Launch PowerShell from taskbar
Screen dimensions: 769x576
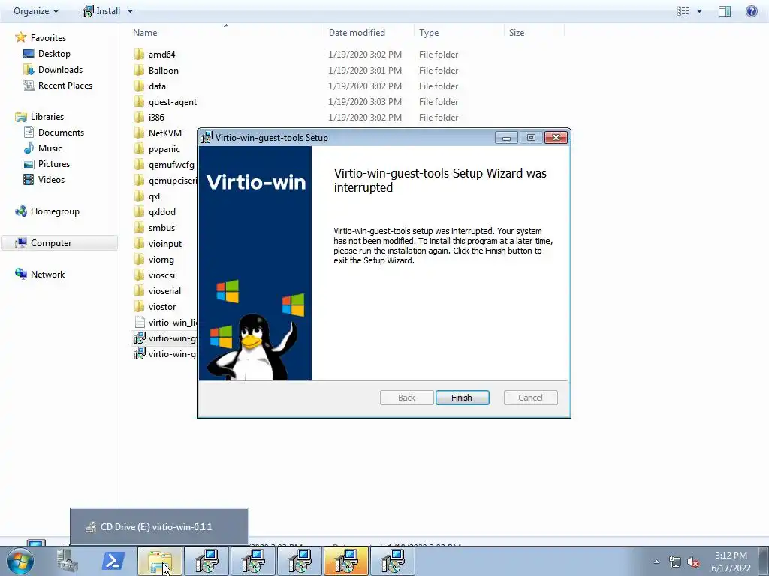tap(113, 561)
